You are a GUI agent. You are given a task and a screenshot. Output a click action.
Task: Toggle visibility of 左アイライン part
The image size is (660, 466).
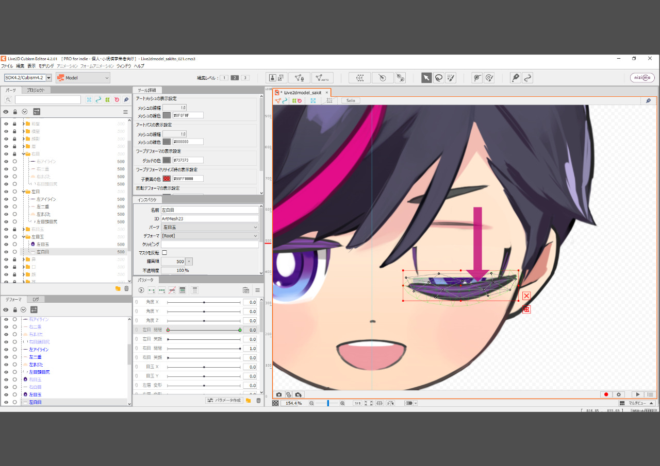(x=6, y=199)
